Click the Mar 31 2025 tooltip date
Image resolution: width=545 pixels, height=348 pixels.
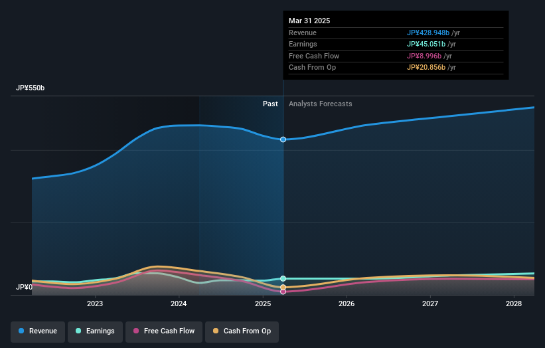[x=309, y=21]
